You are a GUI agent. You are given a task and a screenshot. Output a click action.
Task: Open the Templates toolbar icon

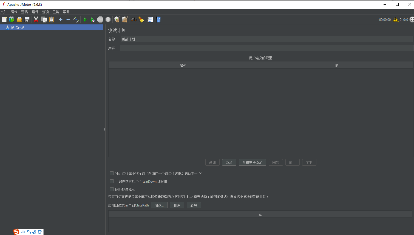point(12,19)
